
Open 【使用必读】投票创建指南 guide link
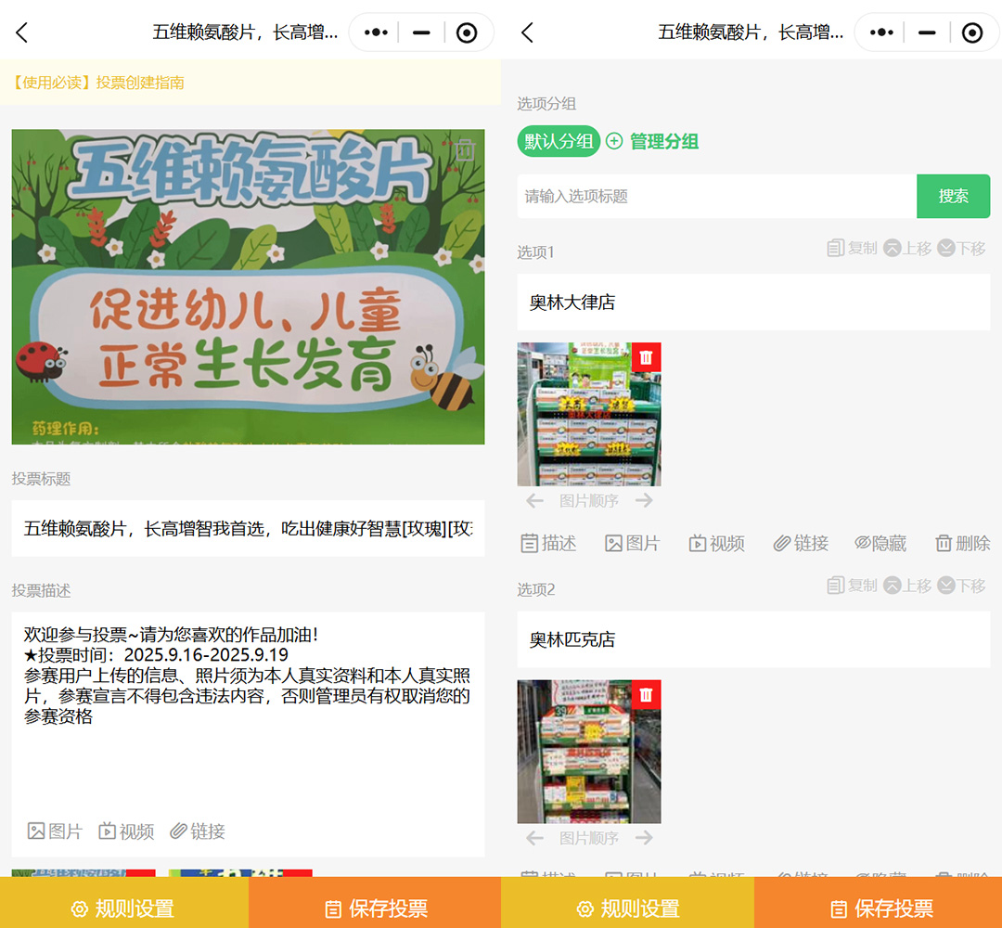[x=98, y=83]
